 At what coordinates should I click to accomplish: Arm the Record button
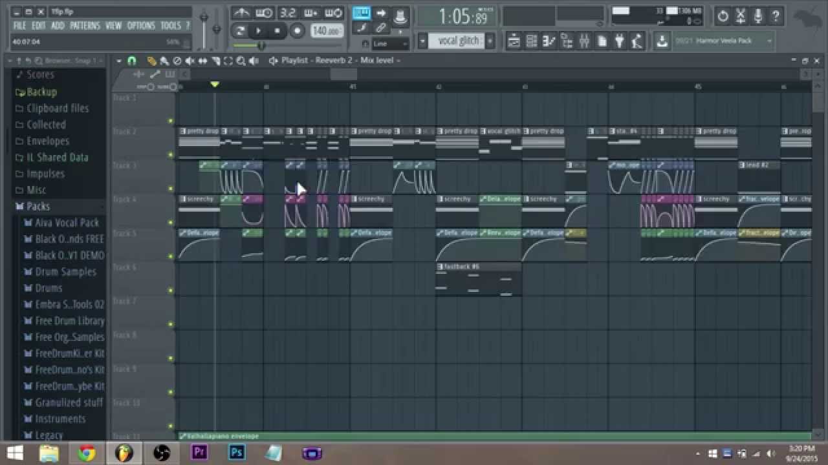coord(298,30)
